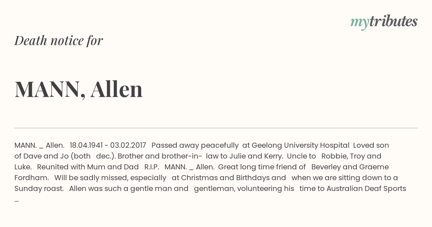Click "Geelong University Hospital" in the notice
Viewport: 432px width, 227px height.
pos(300,145)
